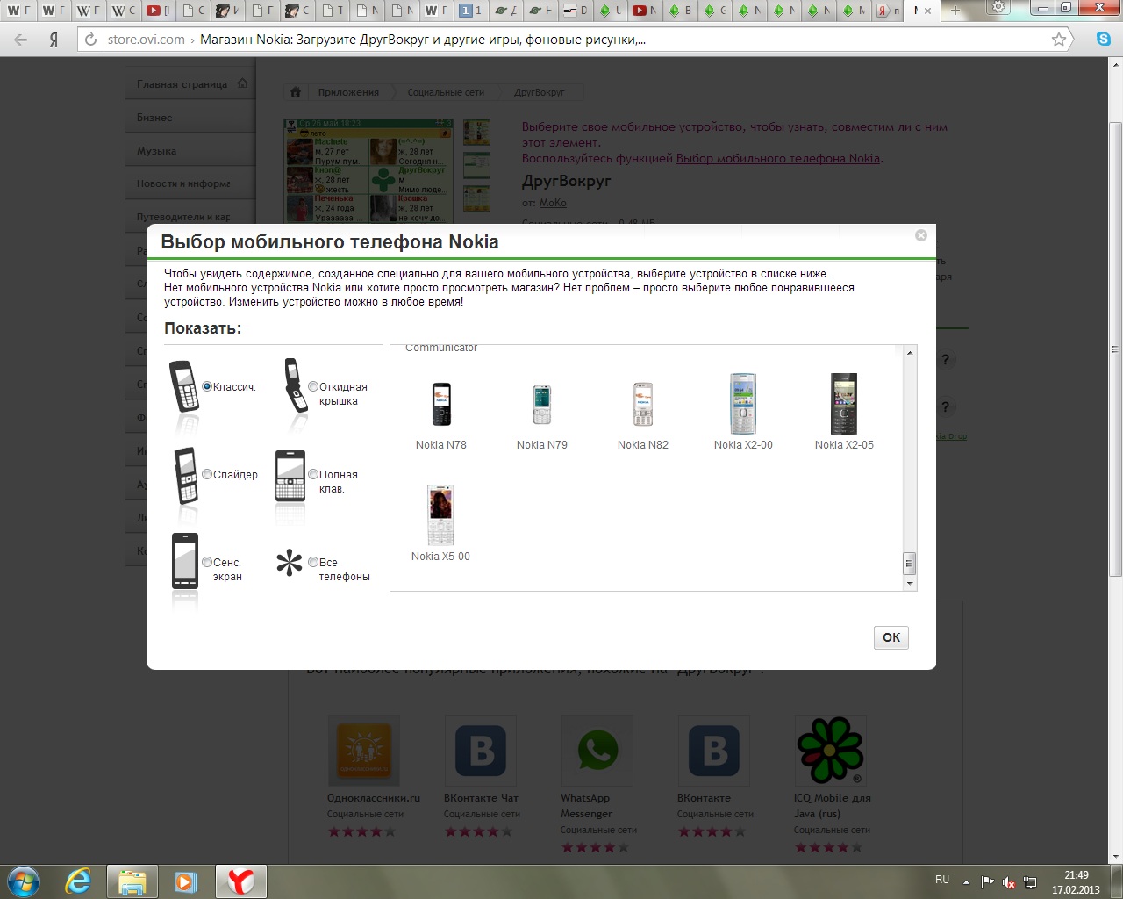This screenshot has width=1123, height=899.
Task: Go back with the browser back arrow
Action: 21,40
